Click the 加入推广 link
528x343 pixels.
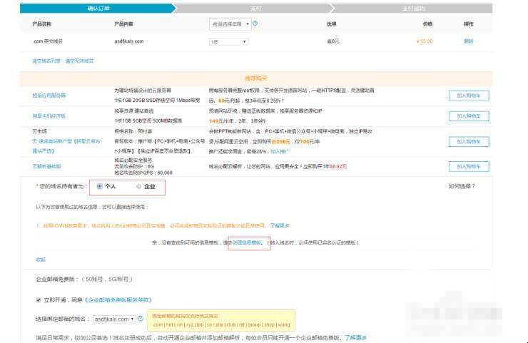(x=280, y=151)
